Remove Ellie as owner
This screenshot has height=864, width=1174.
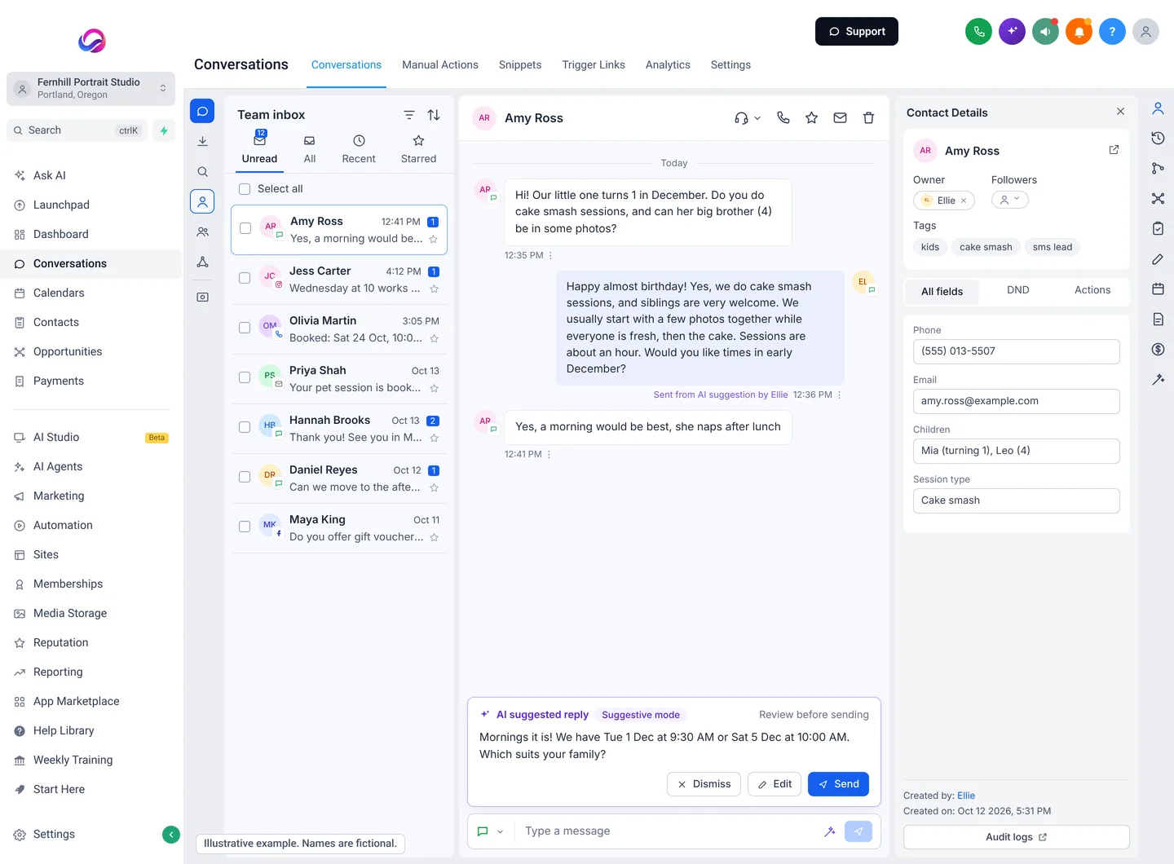coord(964,201)
